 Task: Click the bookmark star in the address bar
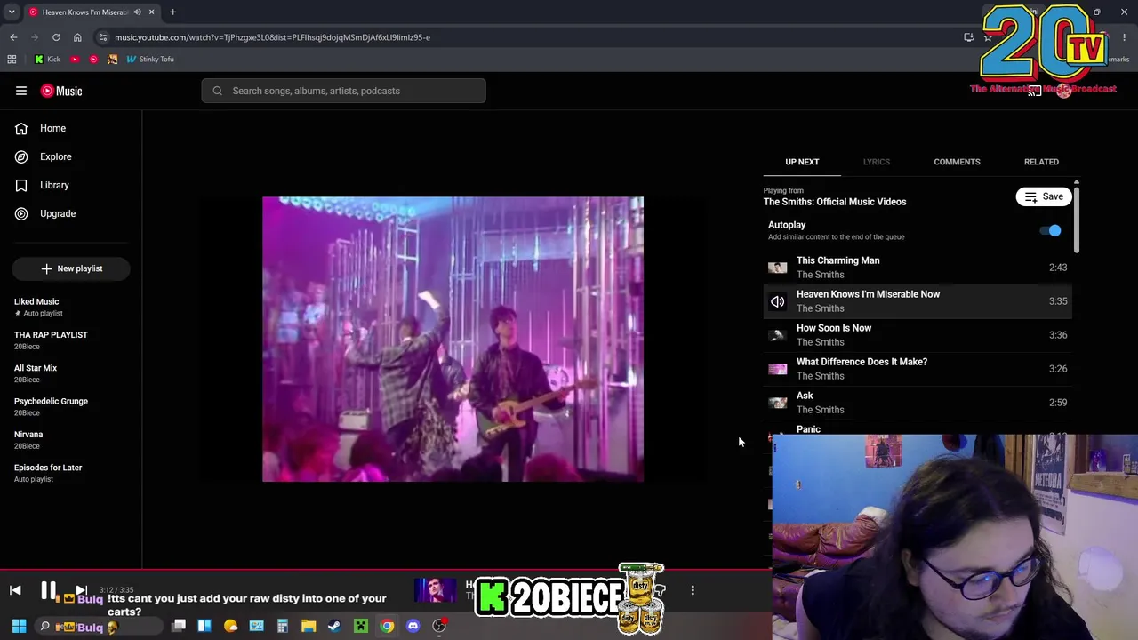tap(988, 37)
